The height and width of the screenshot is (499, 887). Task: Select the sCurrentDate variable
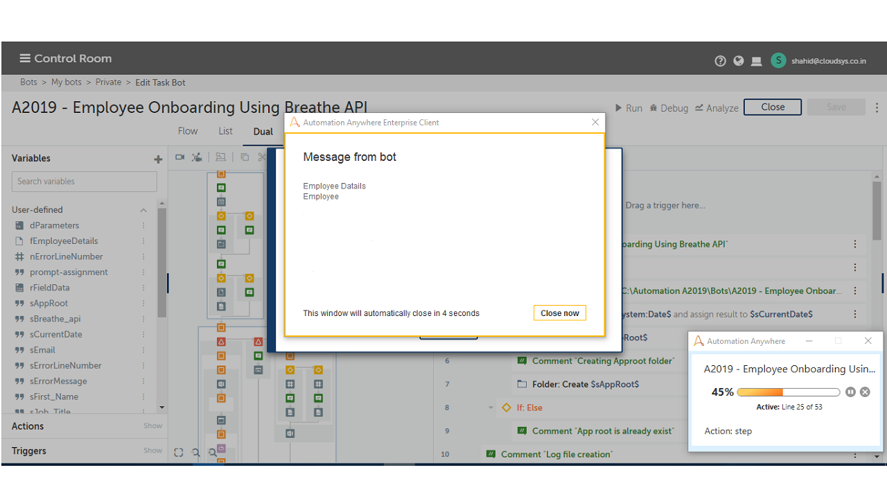(x=56, y=334)
